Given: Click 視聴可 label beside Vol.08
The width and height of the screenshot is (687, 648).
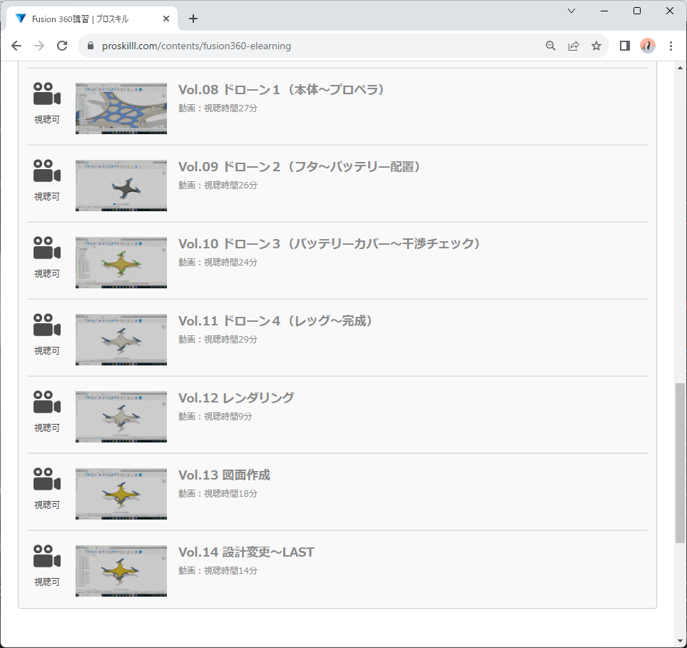Looking at the screenshot, I should 47,120.
